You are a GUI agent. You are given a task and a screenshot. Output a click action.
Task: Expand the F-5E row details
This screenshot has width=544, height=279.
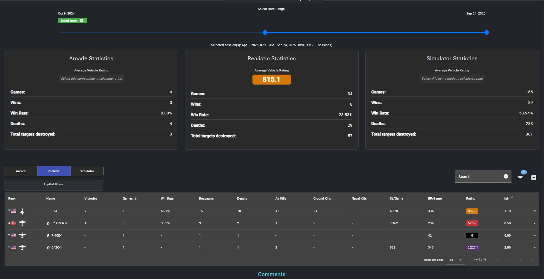(x=535, y=211)
